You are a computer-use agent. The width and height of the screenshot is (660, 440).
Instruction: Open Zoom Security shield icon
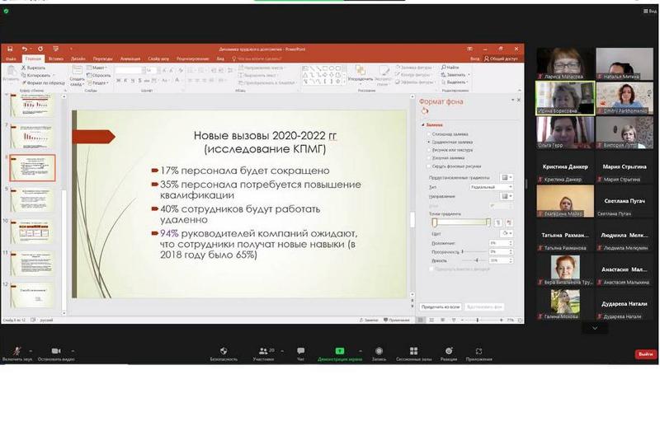[x=224, y=351]
